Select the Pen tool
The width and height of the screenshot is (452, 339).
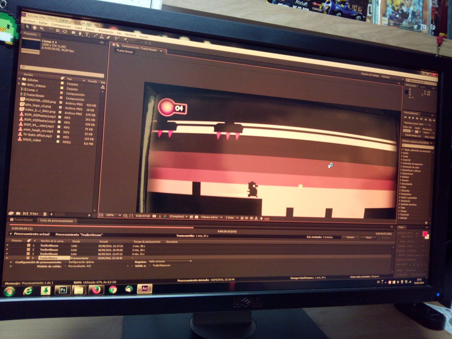80,34
